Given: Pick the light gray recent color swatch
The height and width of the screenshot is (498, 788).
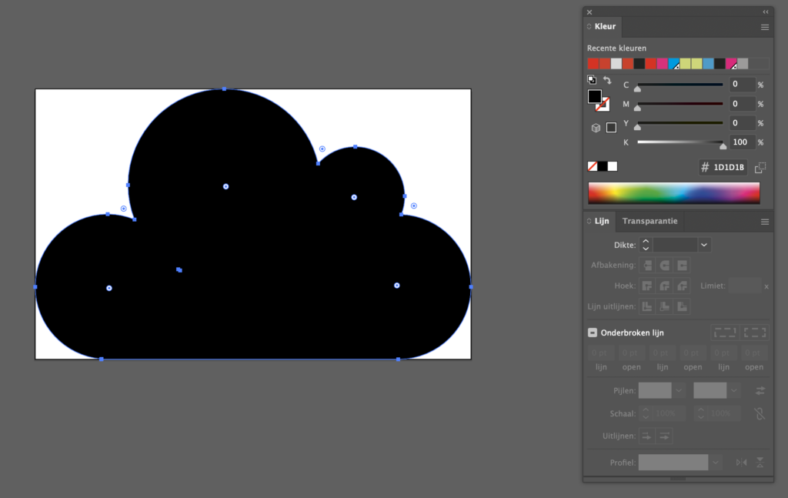Looking at the screenshot, I should point(616,64).
